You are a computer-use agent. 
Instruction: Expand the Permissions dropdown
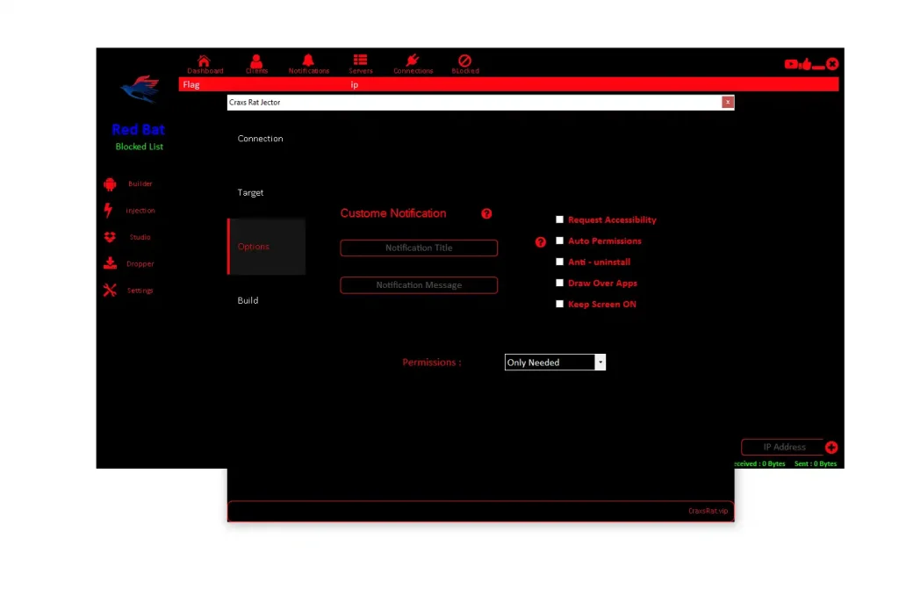point(601,362)
